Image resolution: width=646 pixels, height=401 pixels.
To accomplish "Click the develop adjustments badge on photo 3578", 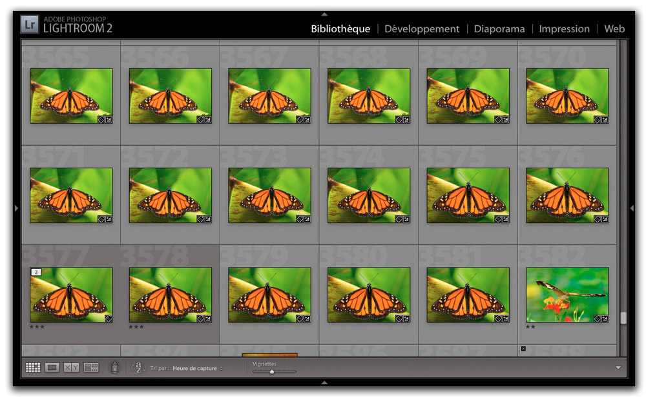I will (208, 318).
